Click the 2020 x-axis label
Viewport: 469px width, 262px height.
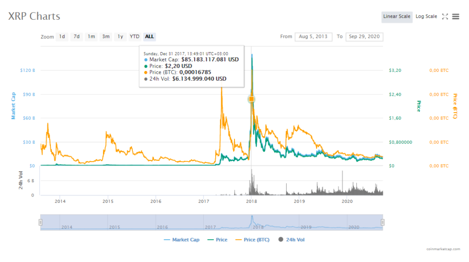(347, 201)
